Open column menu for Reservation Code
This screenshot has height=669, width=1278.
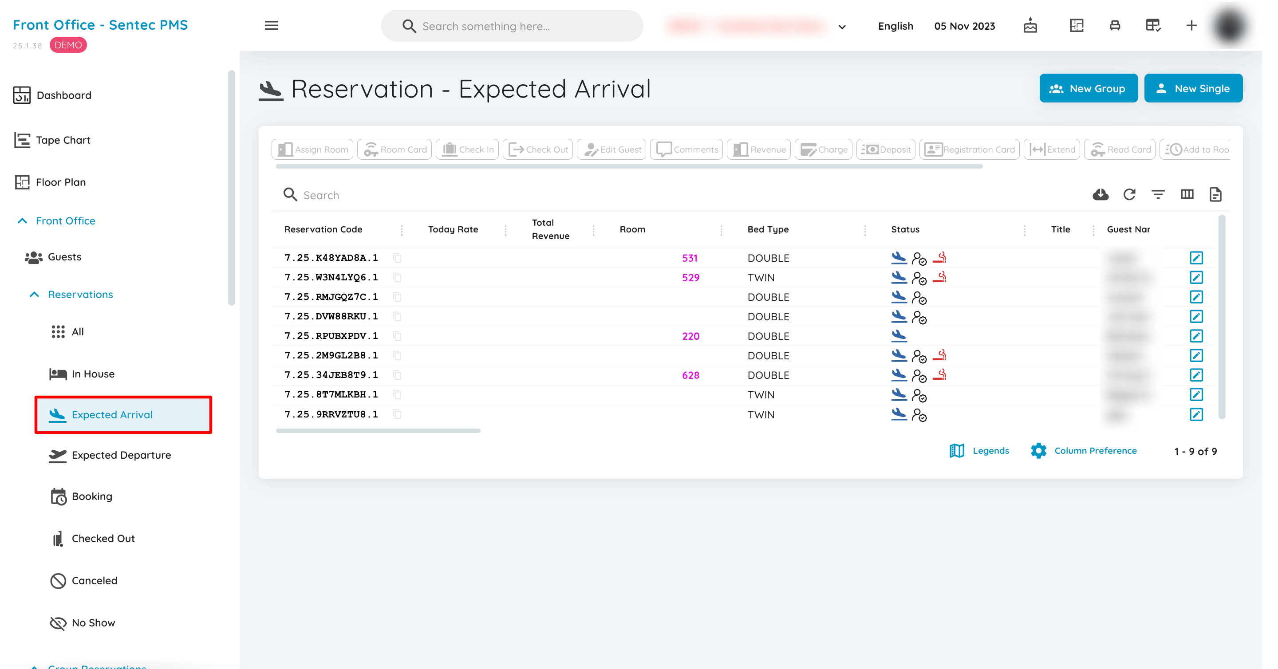pos(401,230)
